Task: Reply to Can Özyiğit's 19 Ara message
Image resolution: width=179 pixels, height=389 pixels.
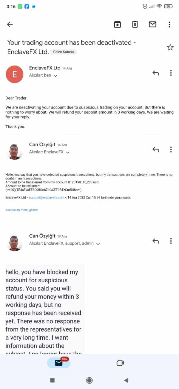Action: coord(156,241)
